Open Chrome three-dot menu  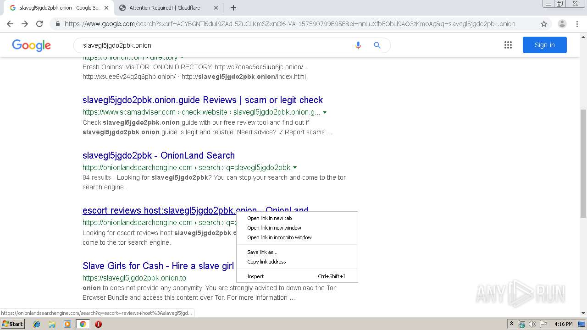click(x=577, y=24)
